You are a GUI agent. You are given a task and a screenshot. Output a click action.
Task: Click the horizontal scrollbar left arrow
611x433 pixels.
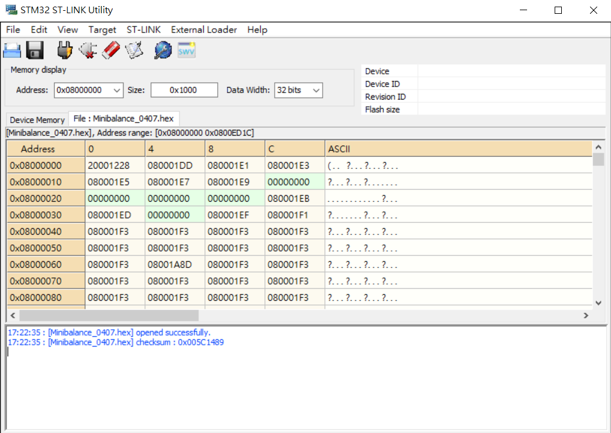(13, 315)
